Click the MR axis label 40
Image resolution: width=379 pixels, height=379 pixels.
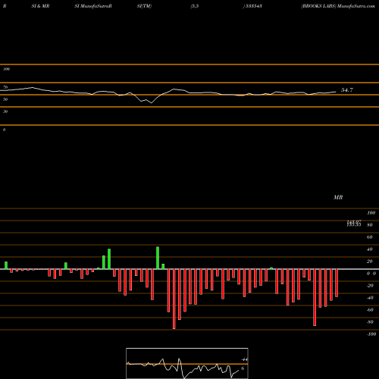[x=370, y=249]
